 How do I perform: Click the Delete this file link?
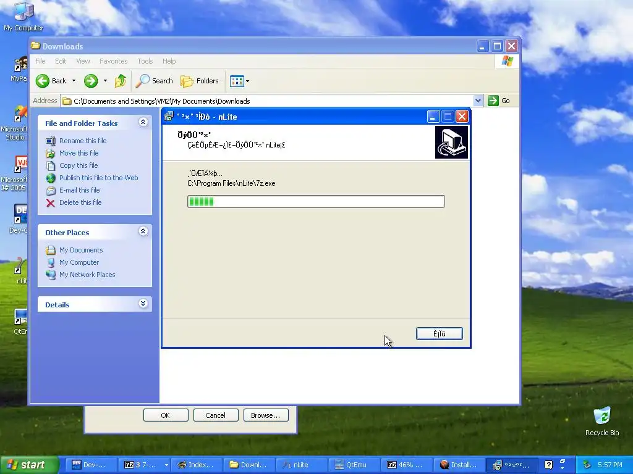click(x=80, y=202)
